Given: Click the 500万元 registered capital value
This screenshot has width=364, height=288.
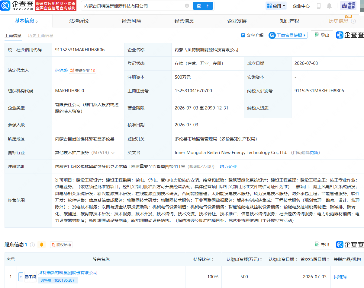Looking at the screenshot, I should click(183, 77).
